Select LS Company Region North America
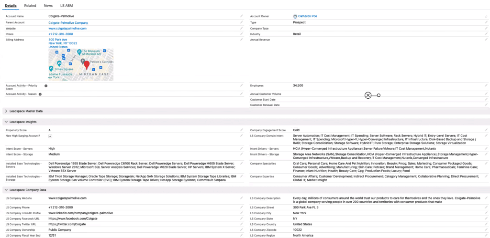This screenshot has height=238, width=490. click(x=303, y=236)
